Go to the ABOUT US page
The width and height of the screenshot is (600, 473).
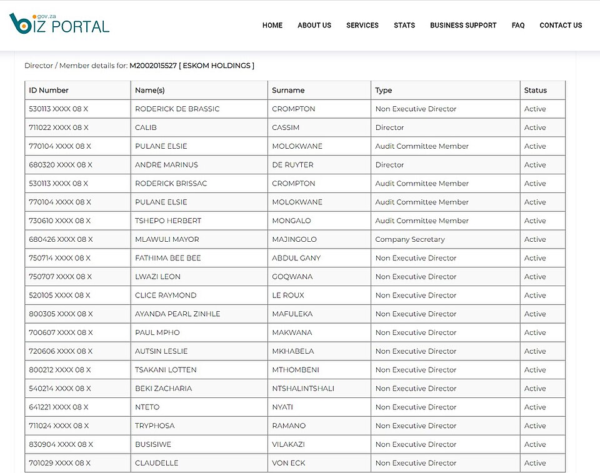click(314, 26)
